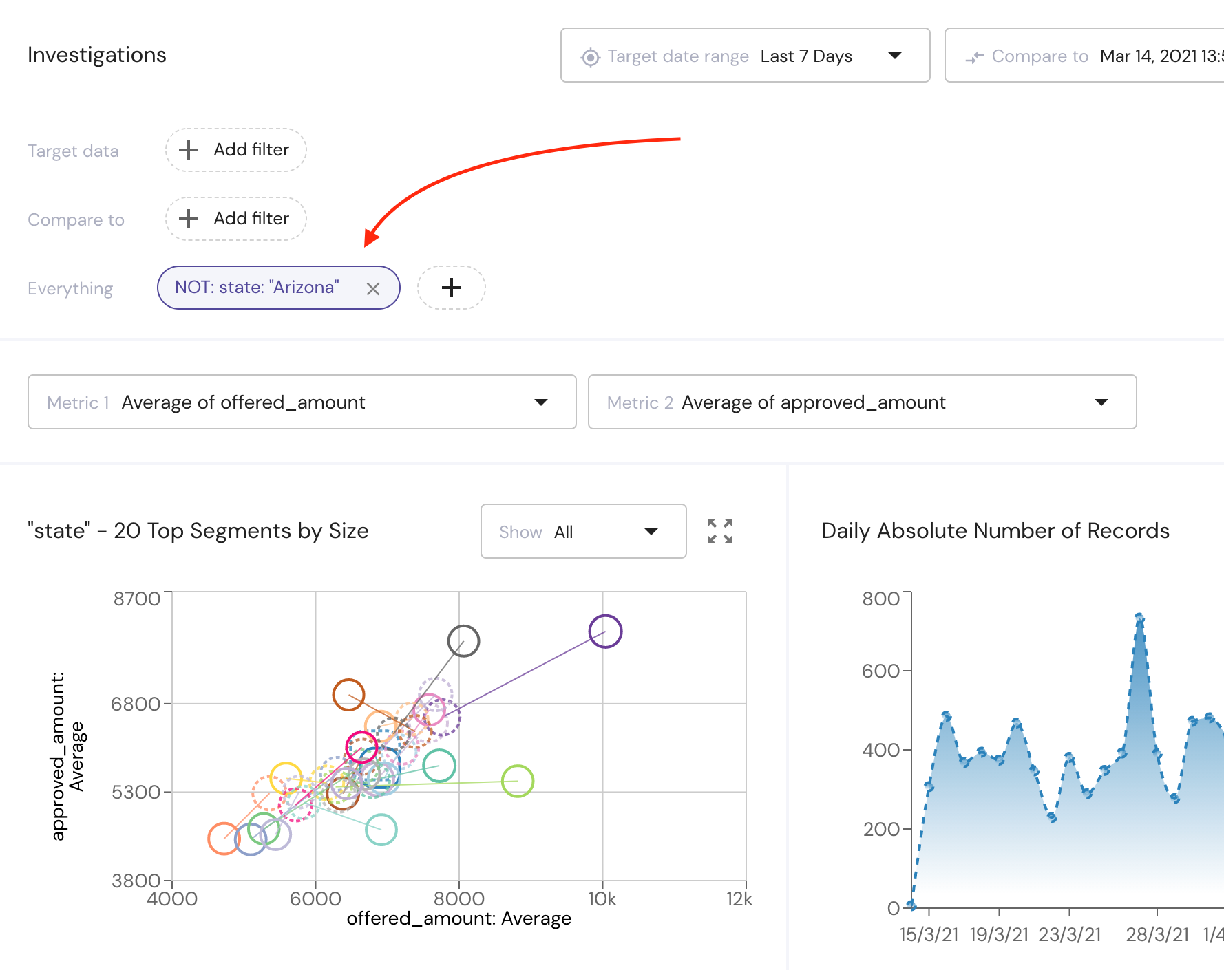The image size is (1224, 970).
Task: Add a filter to the Compare to row
Action: [235, 219]
